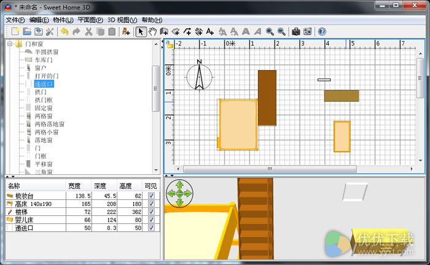
Task: Increase the text size
Action: [x=222, y=32]
